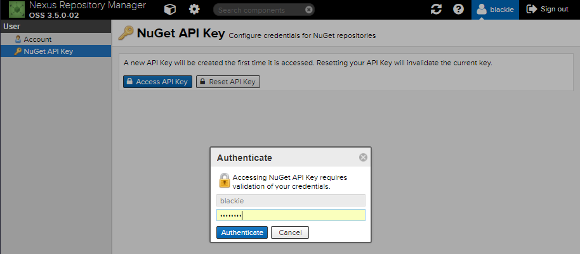Click the Search components field

coord(259,10)
